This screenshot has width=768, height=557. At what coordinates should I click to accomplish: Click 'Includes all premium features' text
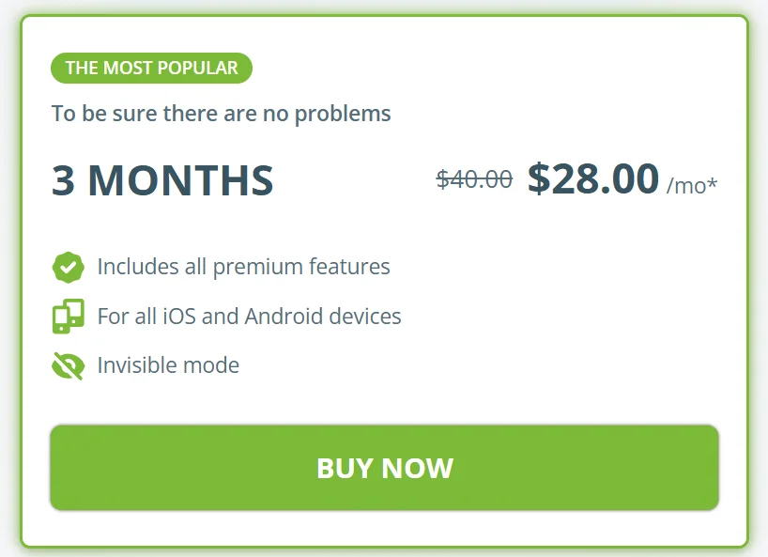pos(243,267)
